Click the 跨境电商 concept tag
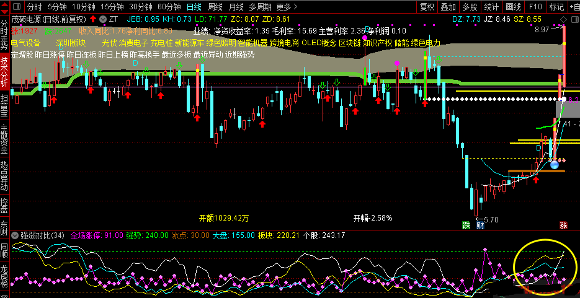580x298 pixels. pos(285,43)
